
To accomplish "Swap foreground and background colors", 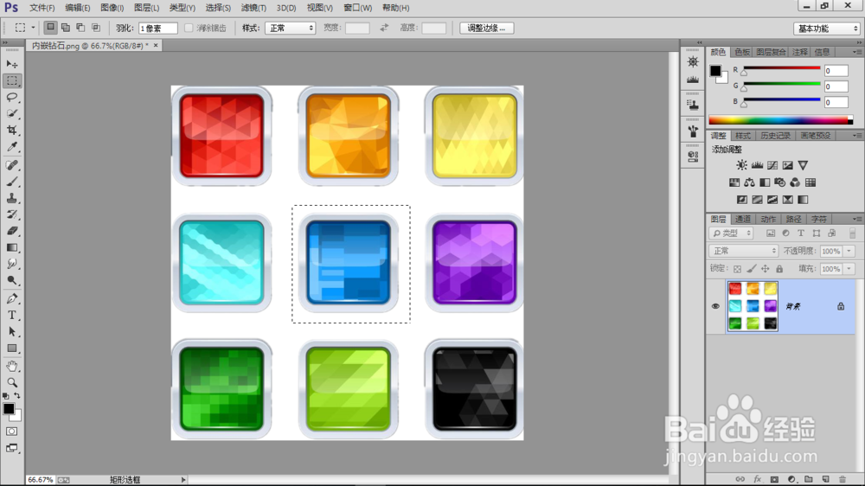I will coord(17,395).
